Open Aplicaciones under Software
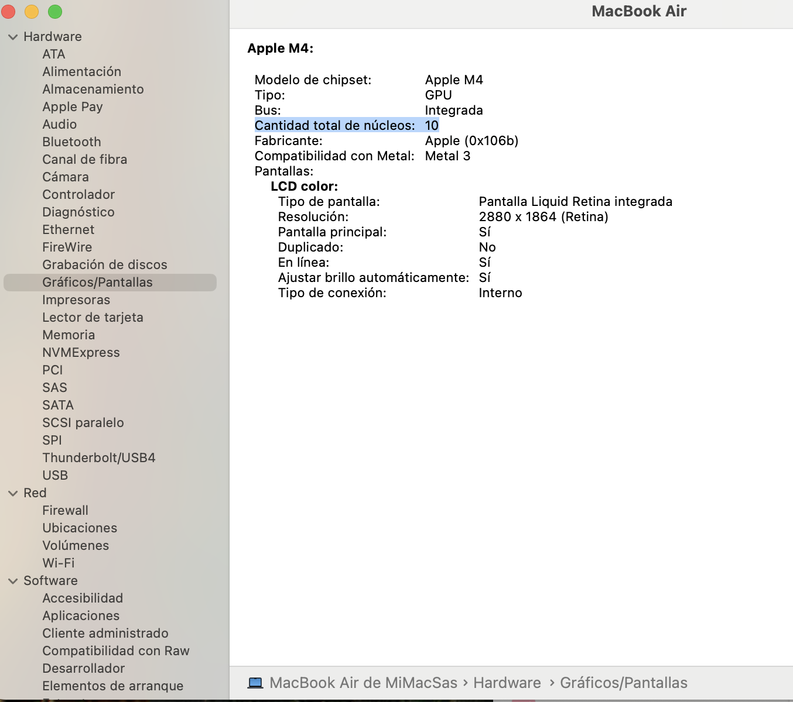This screenshot has height=702, width=793. (81, 615)
